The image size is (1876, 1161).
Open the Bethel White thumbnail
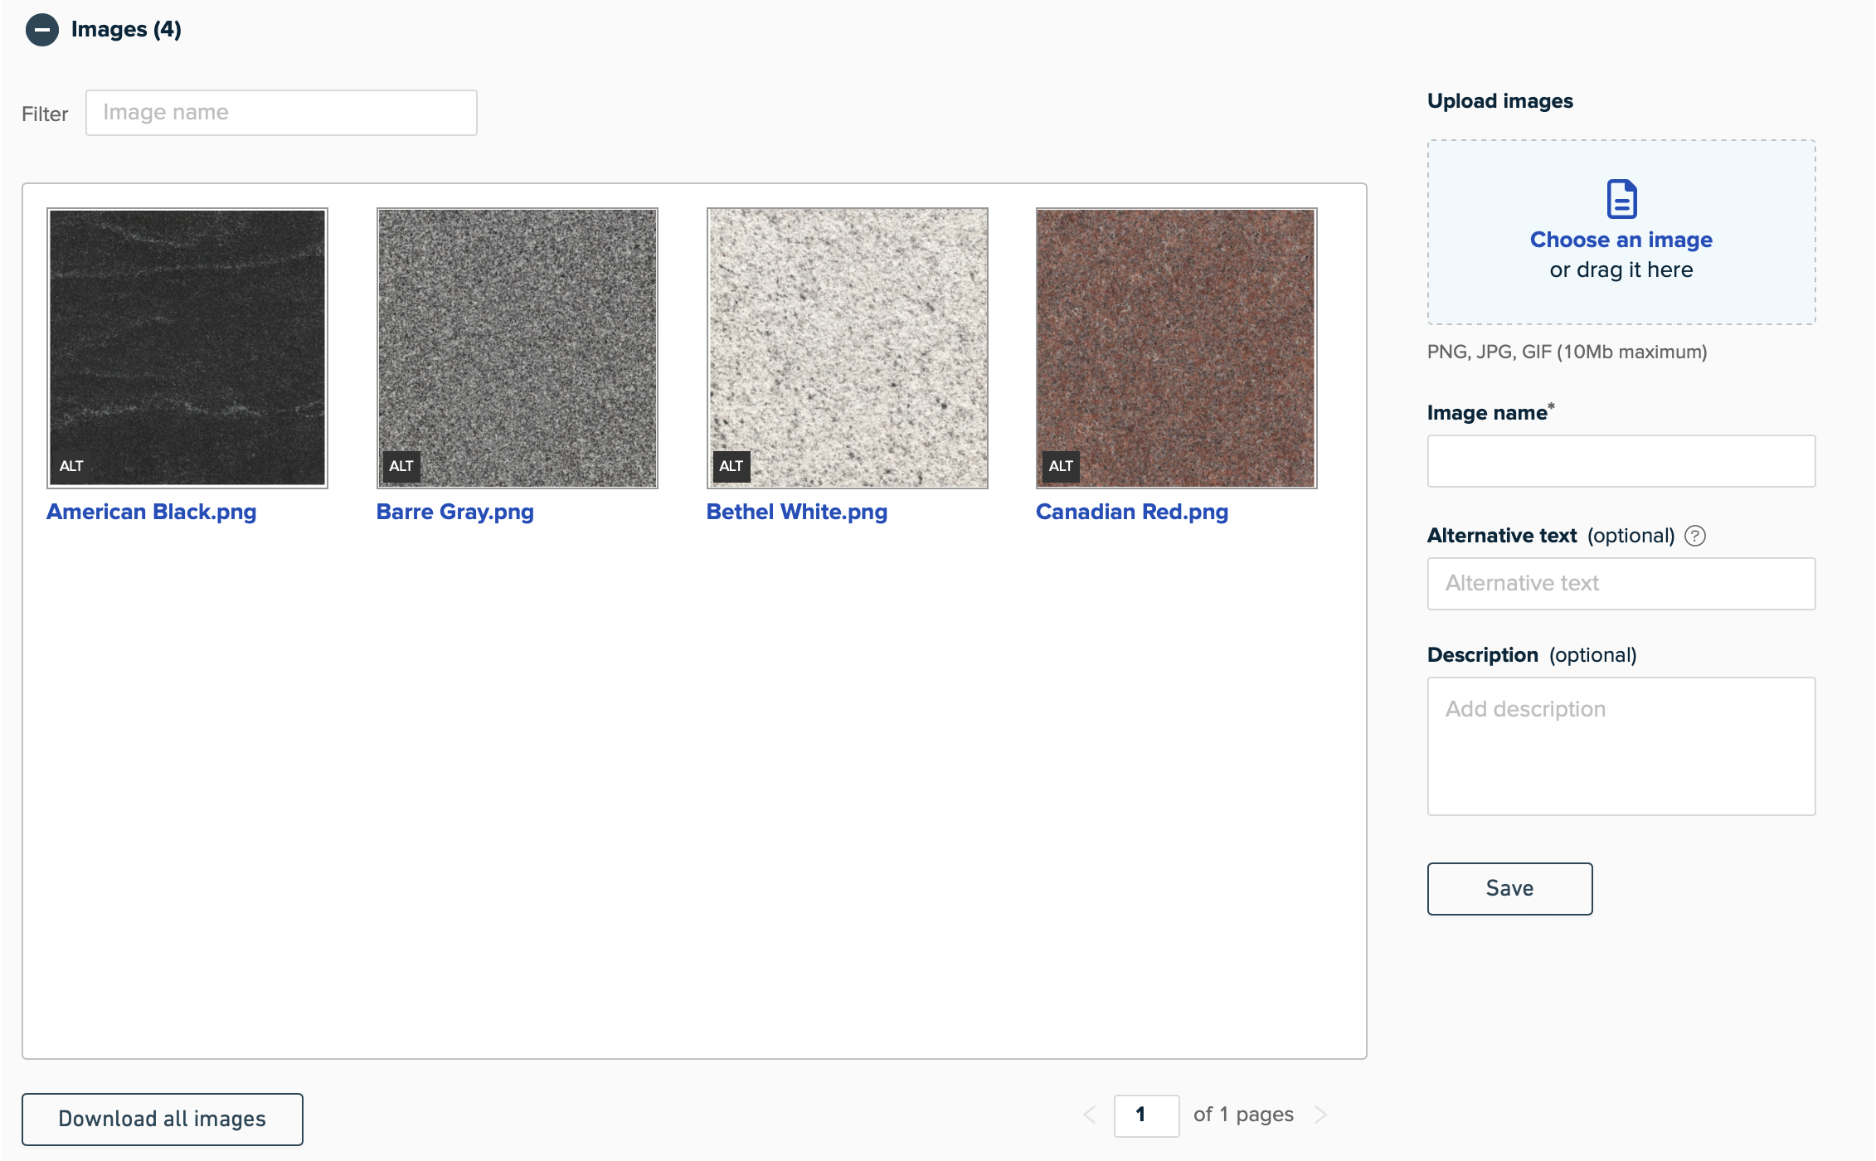click(847, 347)
